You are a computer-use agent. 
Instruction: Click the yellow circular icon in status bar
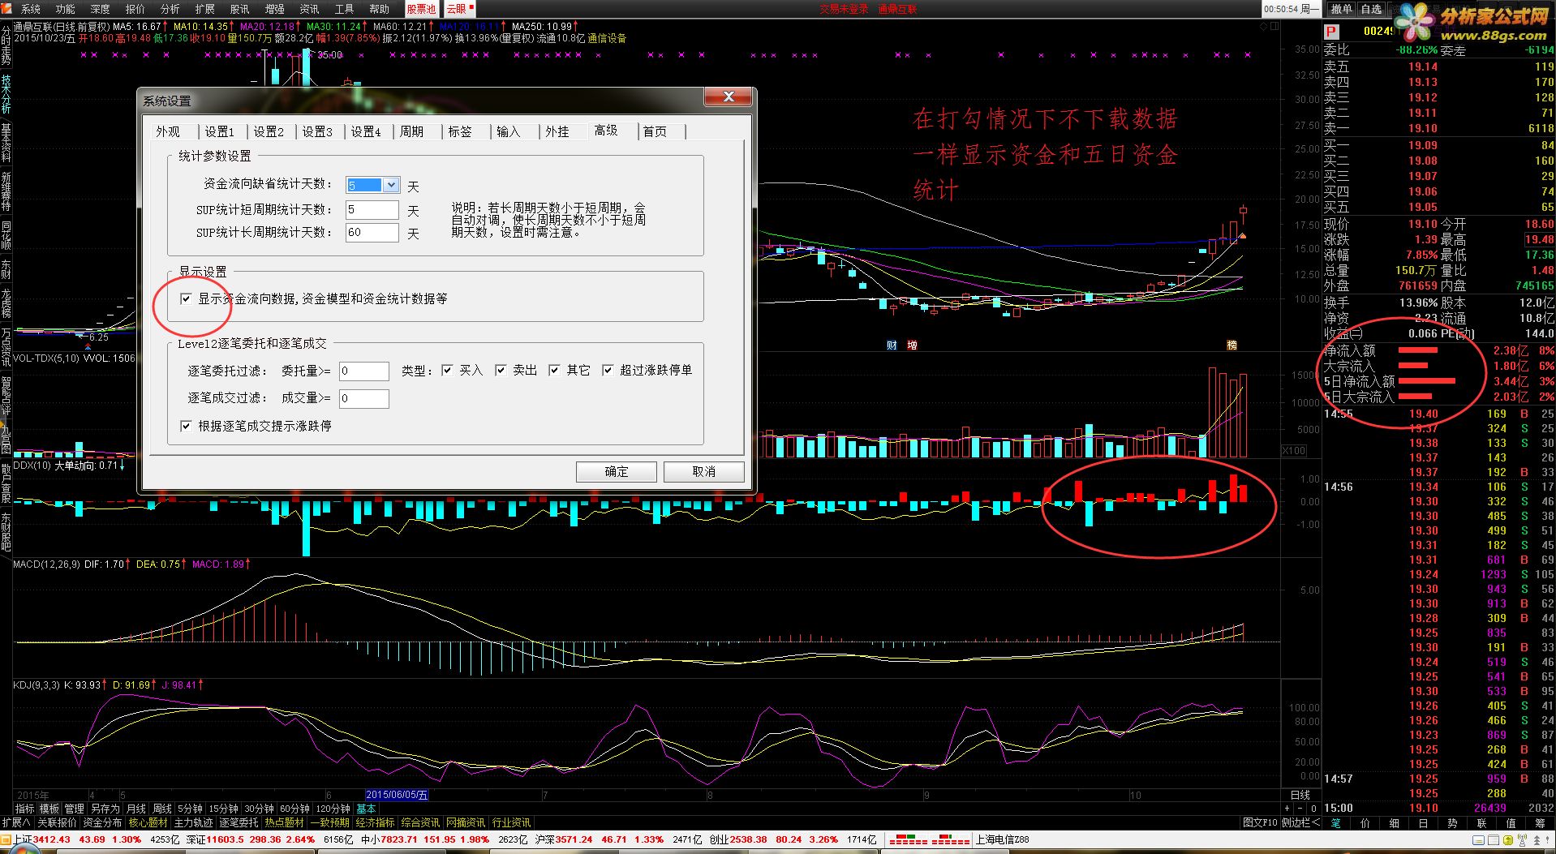pos(1507,840)
